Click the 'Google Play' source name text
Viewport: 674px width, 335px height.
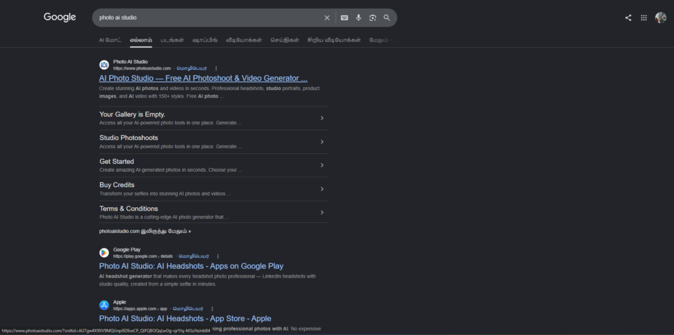[x=127, y=250]
